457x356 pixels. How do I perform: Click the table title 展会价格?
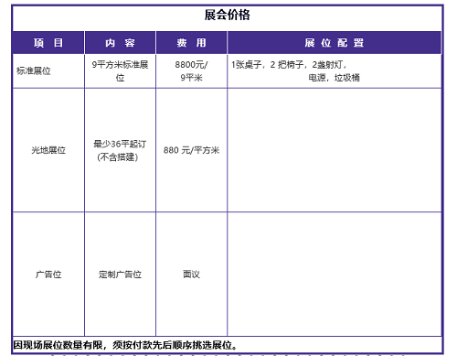pos(227,15)
